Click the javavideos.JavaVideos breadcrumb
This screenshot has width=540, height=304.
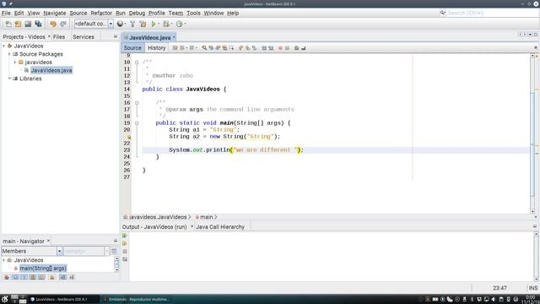[x=158, y=217]
